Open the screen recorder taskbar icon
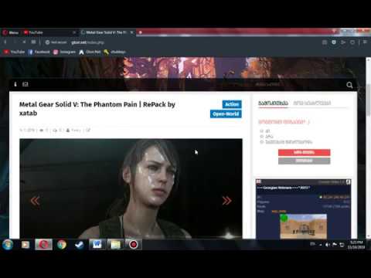 click(133, 245)
